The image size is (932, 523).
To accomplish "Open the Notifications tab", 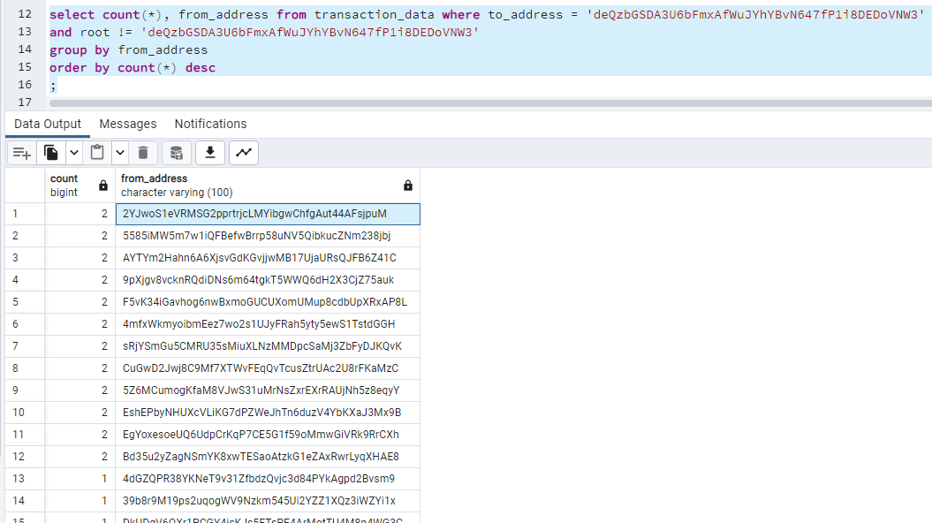I will pos(210,124).
